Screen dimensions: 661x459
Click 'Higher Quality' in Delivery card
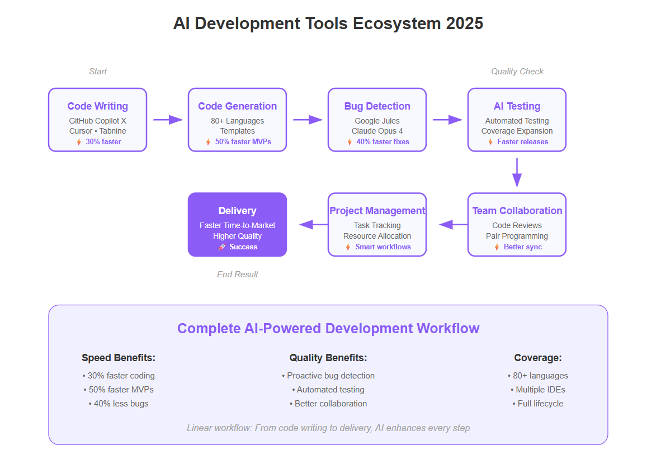point(237,236)
